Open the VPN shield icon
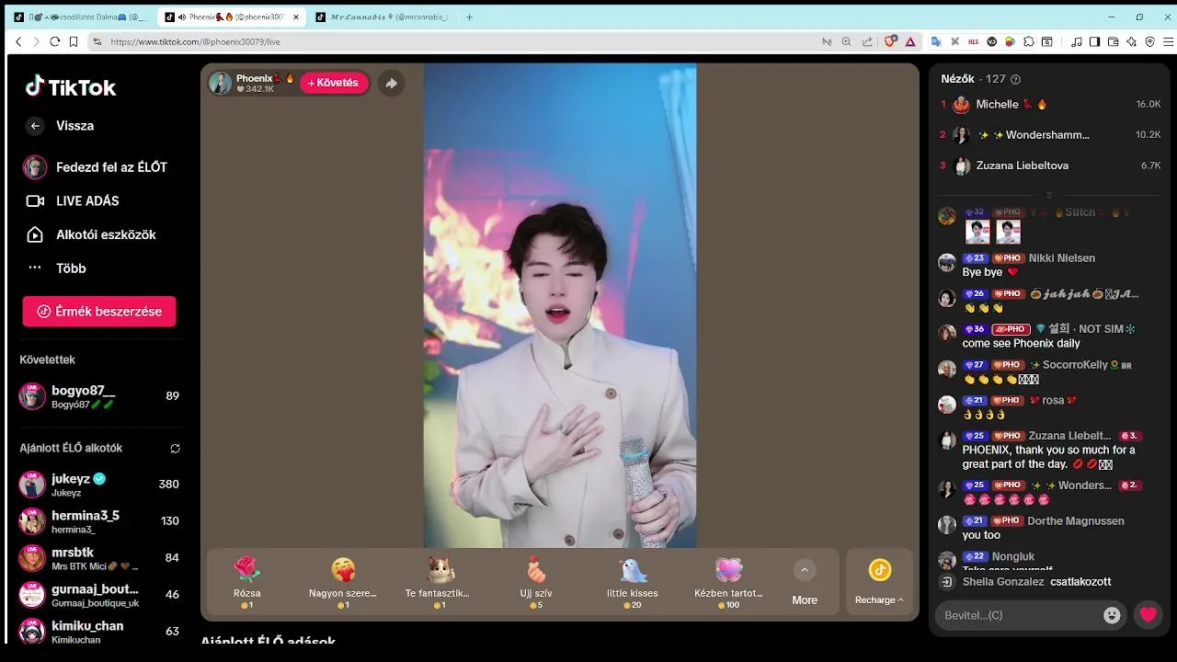 pos(1150,41)
